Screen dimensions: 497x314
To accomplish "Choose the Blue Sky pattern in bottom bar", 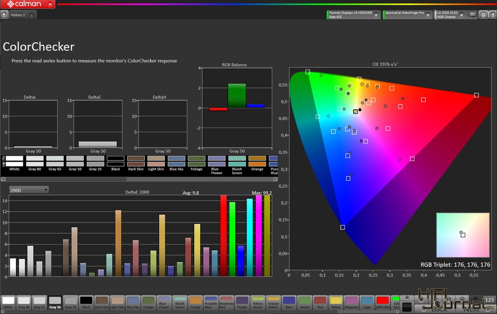I will (133, 302).
